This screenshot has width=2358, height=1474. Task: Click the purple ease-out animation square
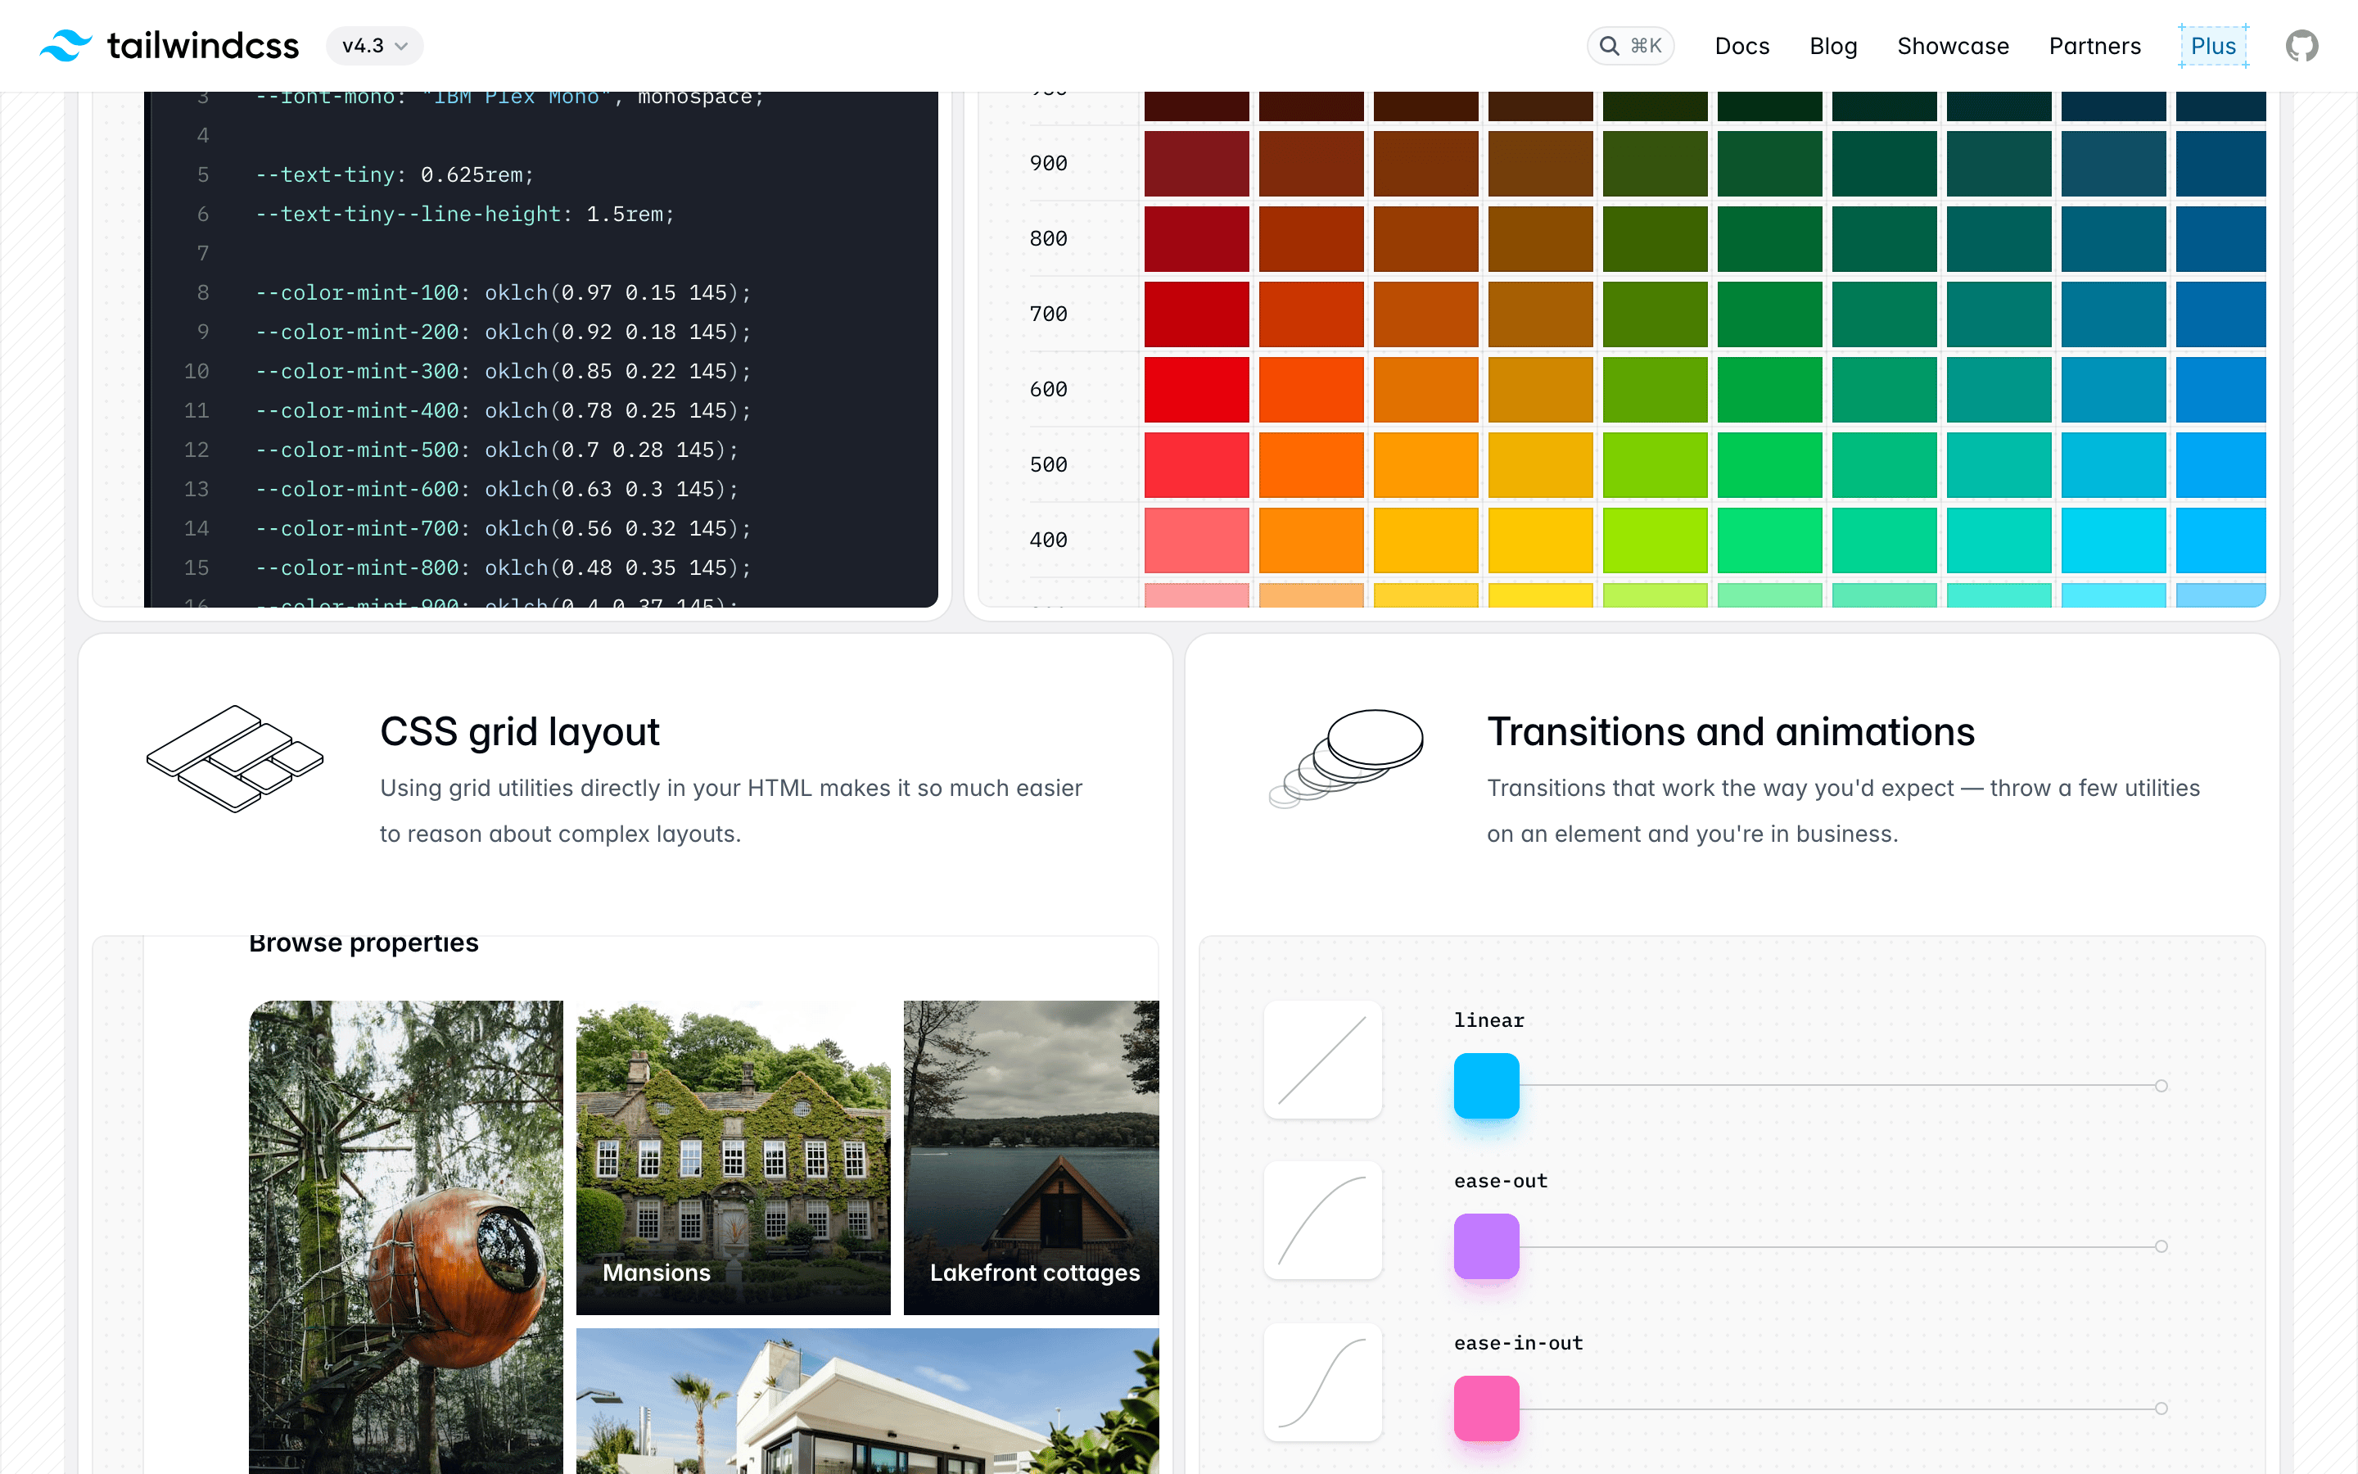[x=1486, y=1246]
